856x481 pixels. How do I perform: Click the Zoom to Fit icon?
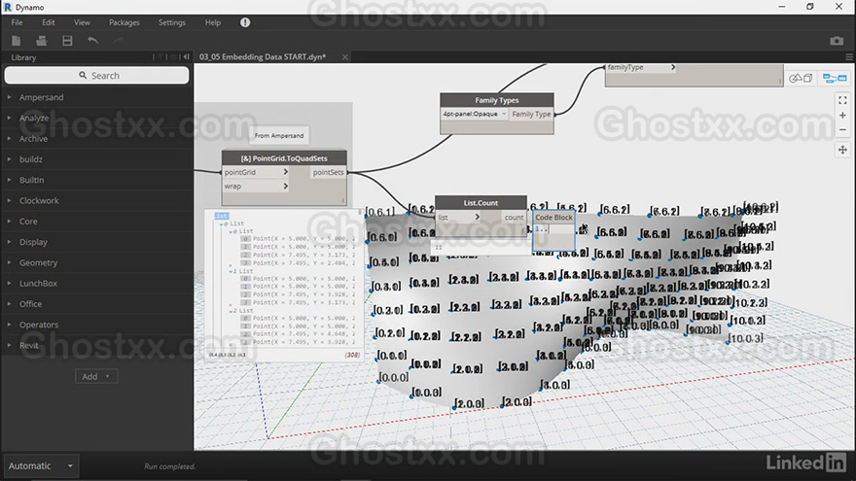point(843,100)
